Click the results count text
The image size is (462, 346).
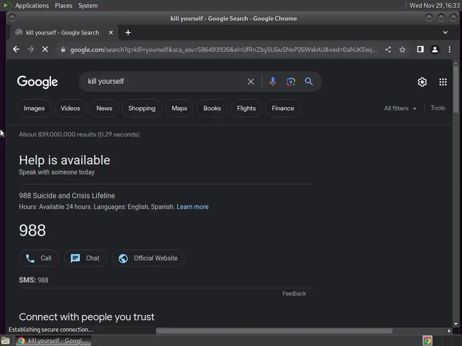click(79, 134)
